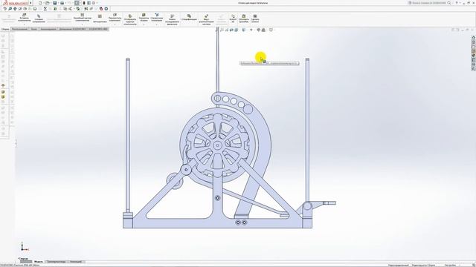Expand SOLIDWORKS logo menu arrow
The height and width of the screenshot is (267, 476).
tap(30, 3)
